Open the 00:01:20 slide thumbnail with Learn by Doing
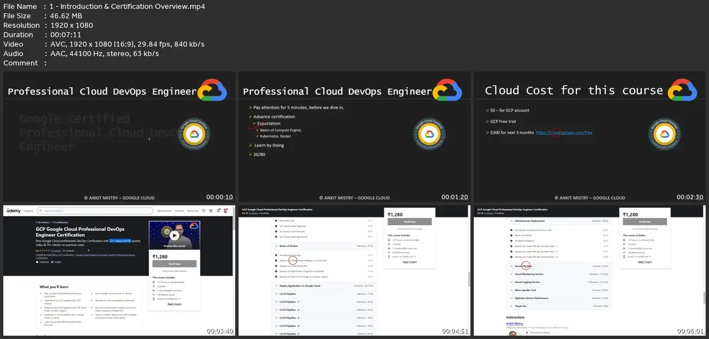The width and height of the screenshot is (709, 339). [x=354, y=137]
